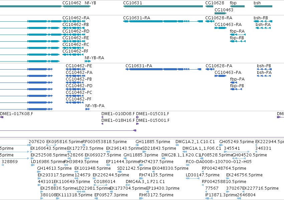
Task: Open the CG10631 gene label
Action: pyautogui.click(x=132, y=3)
